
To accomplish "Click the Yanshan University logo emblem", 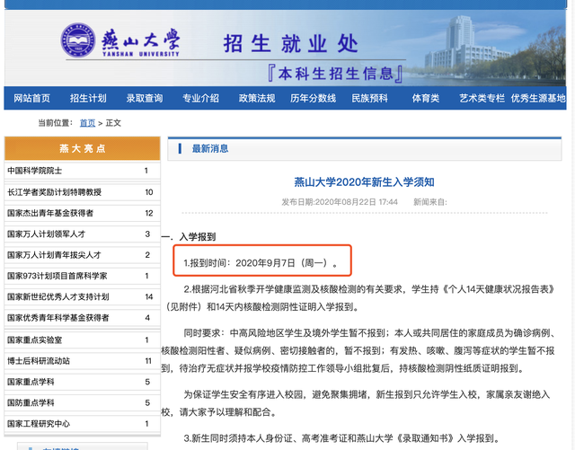I will coord(78,40).
